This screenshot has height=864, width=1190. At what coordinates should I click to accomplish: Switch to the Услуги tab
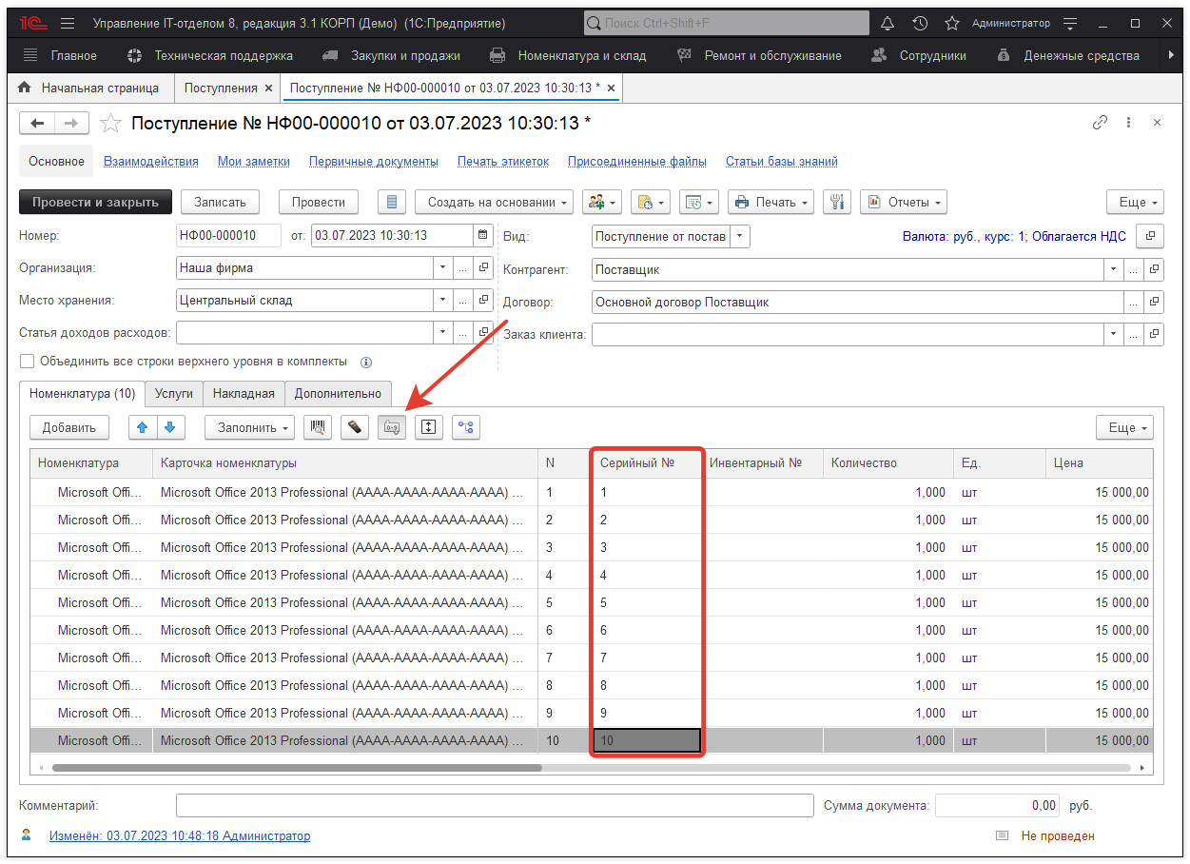pyautogui.click(x=174, y=393)
